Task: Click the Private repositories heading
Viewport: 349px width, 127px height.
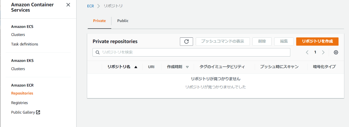Action: coord(115,41)
